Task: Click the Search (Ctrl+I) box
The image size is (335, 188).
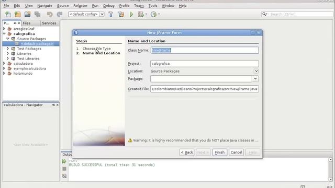Action: click(297, 14)
